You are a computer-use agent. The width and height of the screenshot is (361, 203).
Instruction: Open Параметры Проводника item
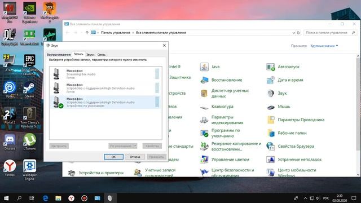[x=295, y=120]
